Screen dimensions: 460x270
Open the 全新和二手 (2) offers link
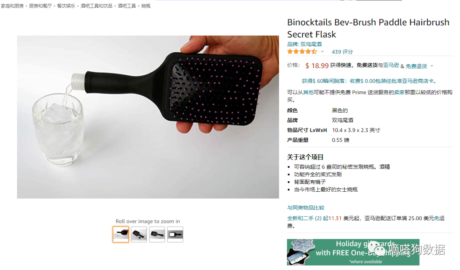[304, 218]
